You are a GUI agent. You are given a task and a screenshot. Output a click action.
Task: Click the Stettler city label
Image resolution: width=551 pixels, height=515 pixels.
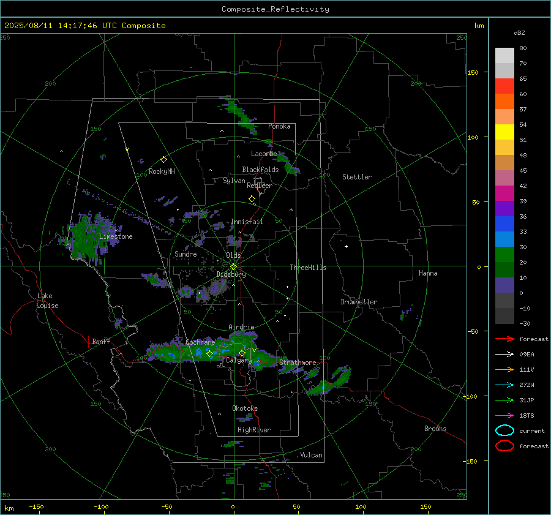click(x=357, y=177)
